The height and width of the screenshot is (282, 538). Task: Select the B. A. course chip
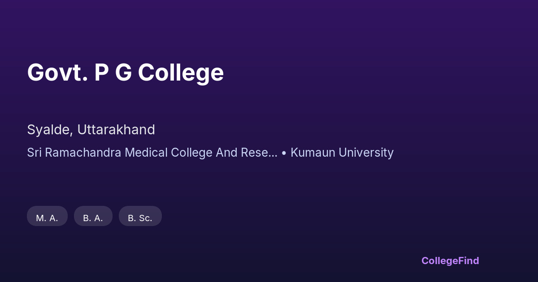click(93, 218)
